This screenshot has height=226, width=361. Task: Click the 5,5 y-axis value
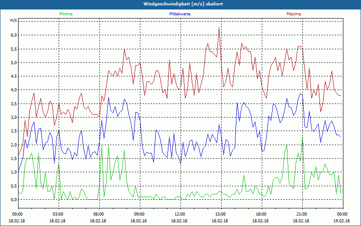[x=14, y=49]
